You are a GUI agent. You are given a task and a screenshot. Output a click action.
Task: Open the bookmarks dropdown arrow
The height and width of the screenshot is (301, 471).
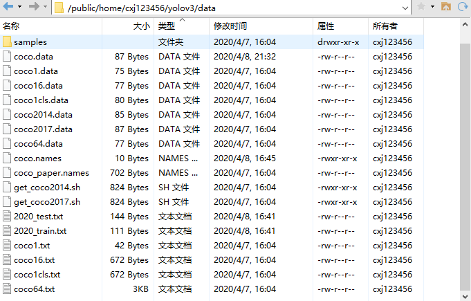[432, 6]
